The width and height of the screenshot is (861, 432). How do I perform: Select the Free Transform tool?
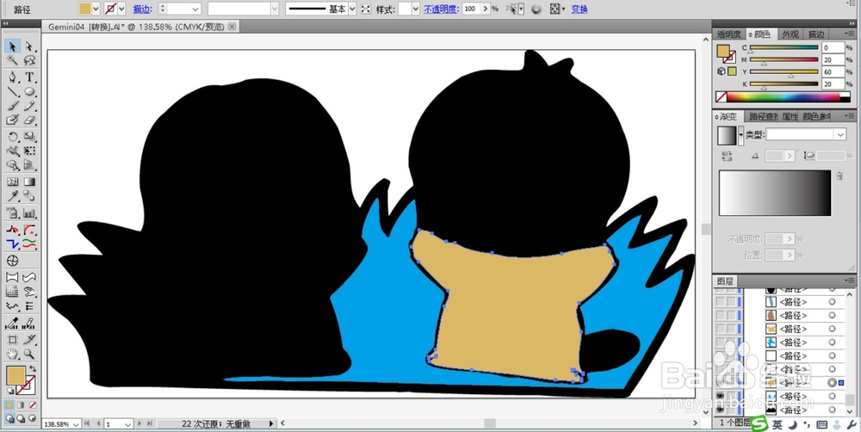[29, 151]
